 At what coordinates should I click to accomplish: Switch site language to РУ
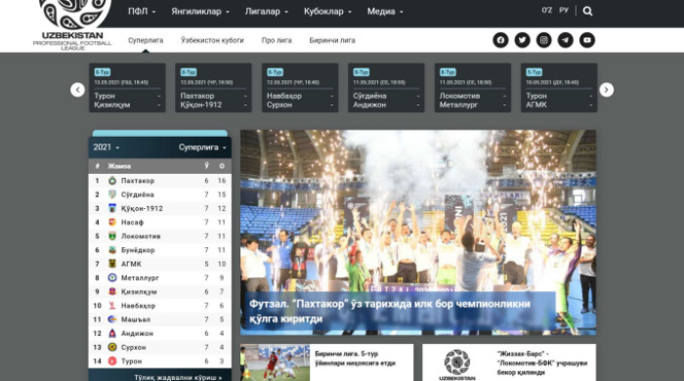[x=564, y=10]
